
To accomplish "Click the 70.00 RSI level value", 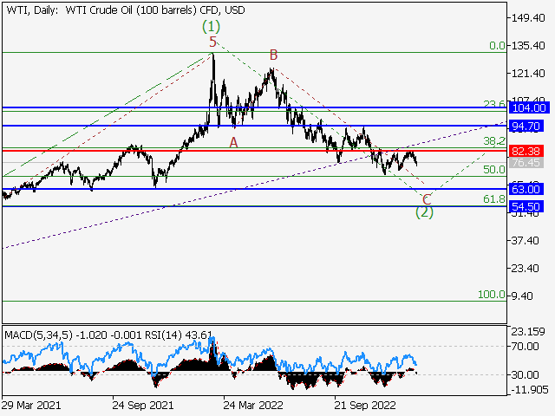I will tap(526, 347).
